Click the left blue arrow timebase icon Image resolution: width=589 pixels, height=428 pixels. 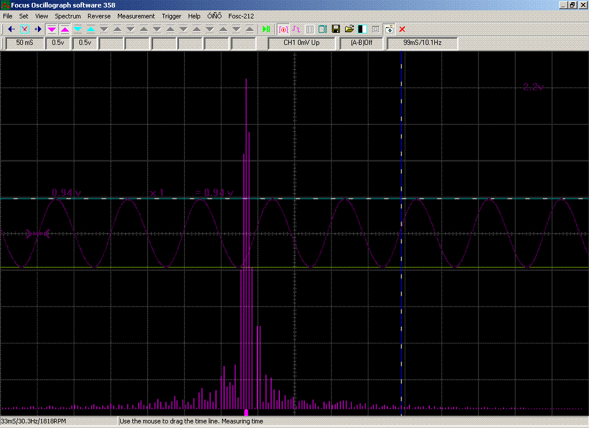point(11,29)
